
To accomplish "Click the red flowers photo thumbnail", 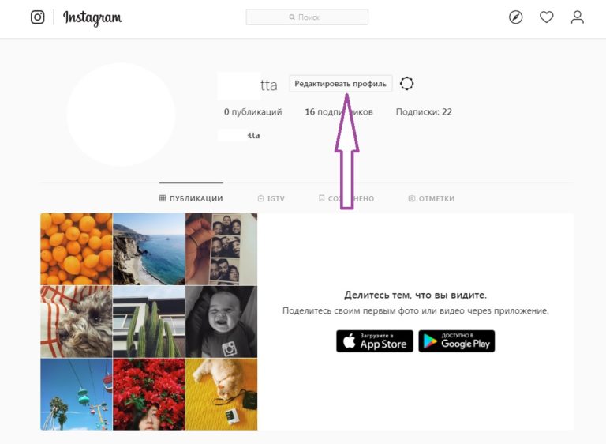I will [x=149, y=394].
